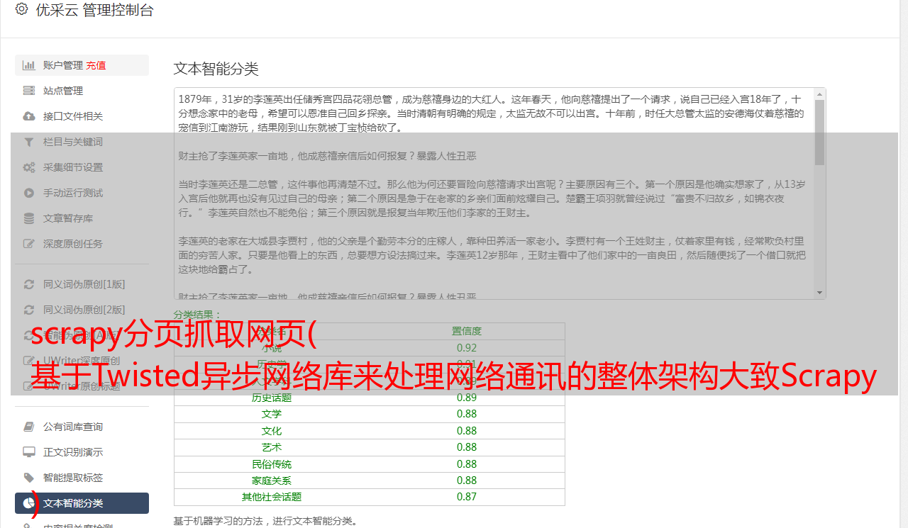Click the 其他社会话题 category cell
This screenshot has height=528, width=908.
point(272,497)
